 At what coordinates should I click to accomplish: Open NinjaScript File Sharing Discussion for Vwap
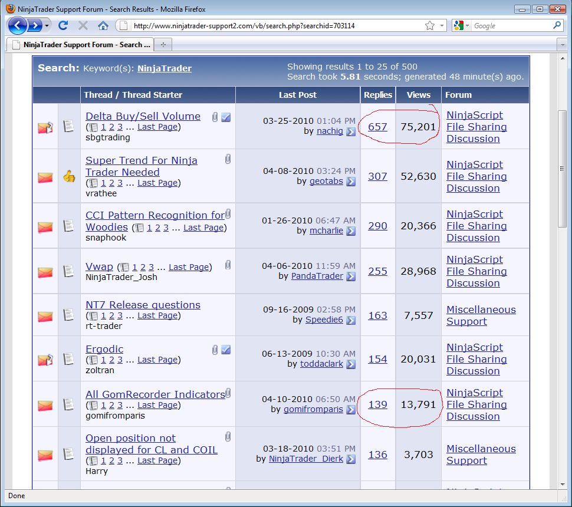pyautogui.click(x=476, y=271)
